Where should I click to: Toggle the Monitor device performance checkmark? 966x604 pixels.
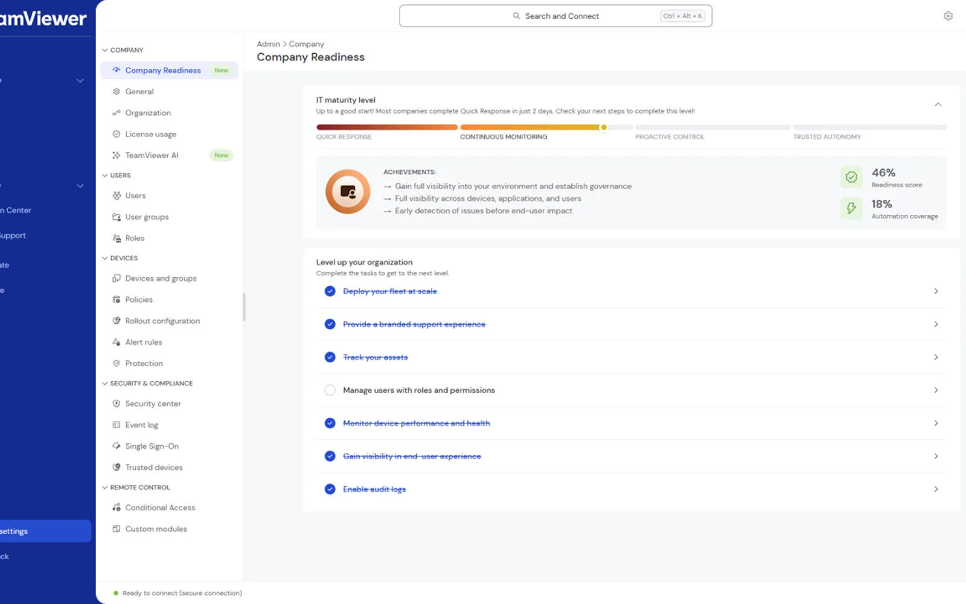(330, 423)
